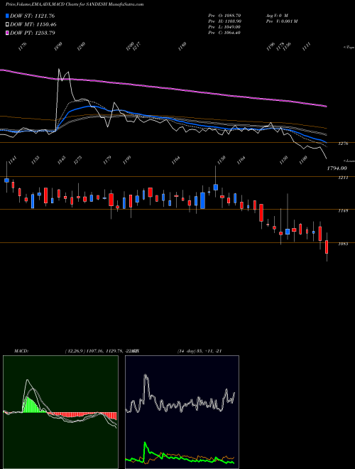Click the tall blue candle before the 1150 peak
Screen dimensions: 355x469
(x=202, y=200)
